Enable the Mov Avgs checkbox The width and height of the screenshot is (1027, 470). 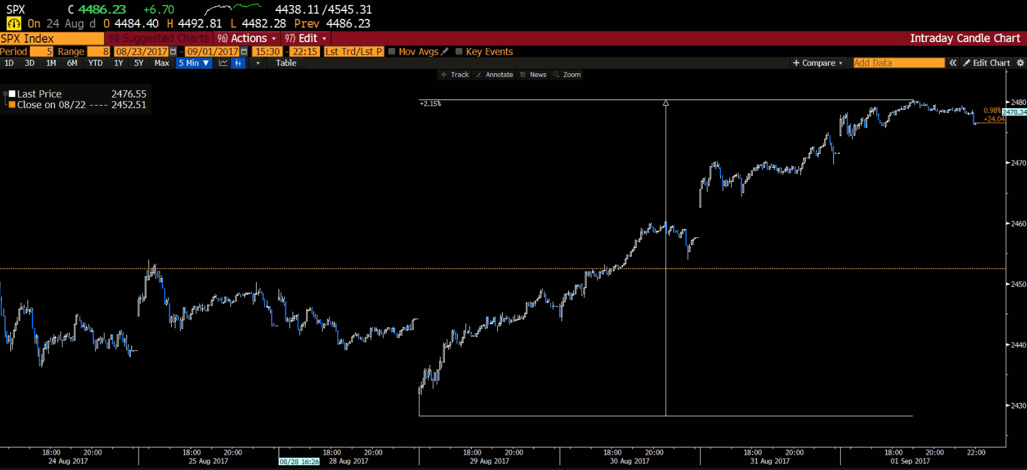pos(392,52)
